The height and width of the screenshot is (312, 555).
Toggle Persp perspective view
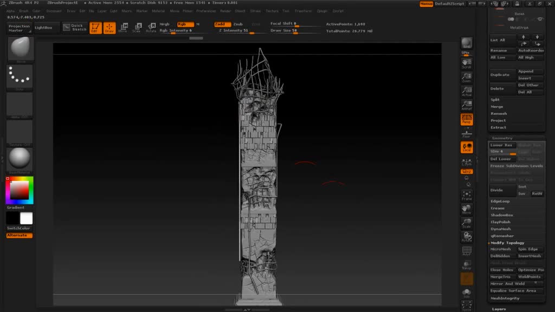(466, 119)
